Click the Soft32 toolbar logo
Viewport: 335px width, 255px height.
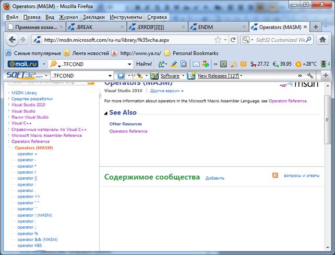click(25, 76)
